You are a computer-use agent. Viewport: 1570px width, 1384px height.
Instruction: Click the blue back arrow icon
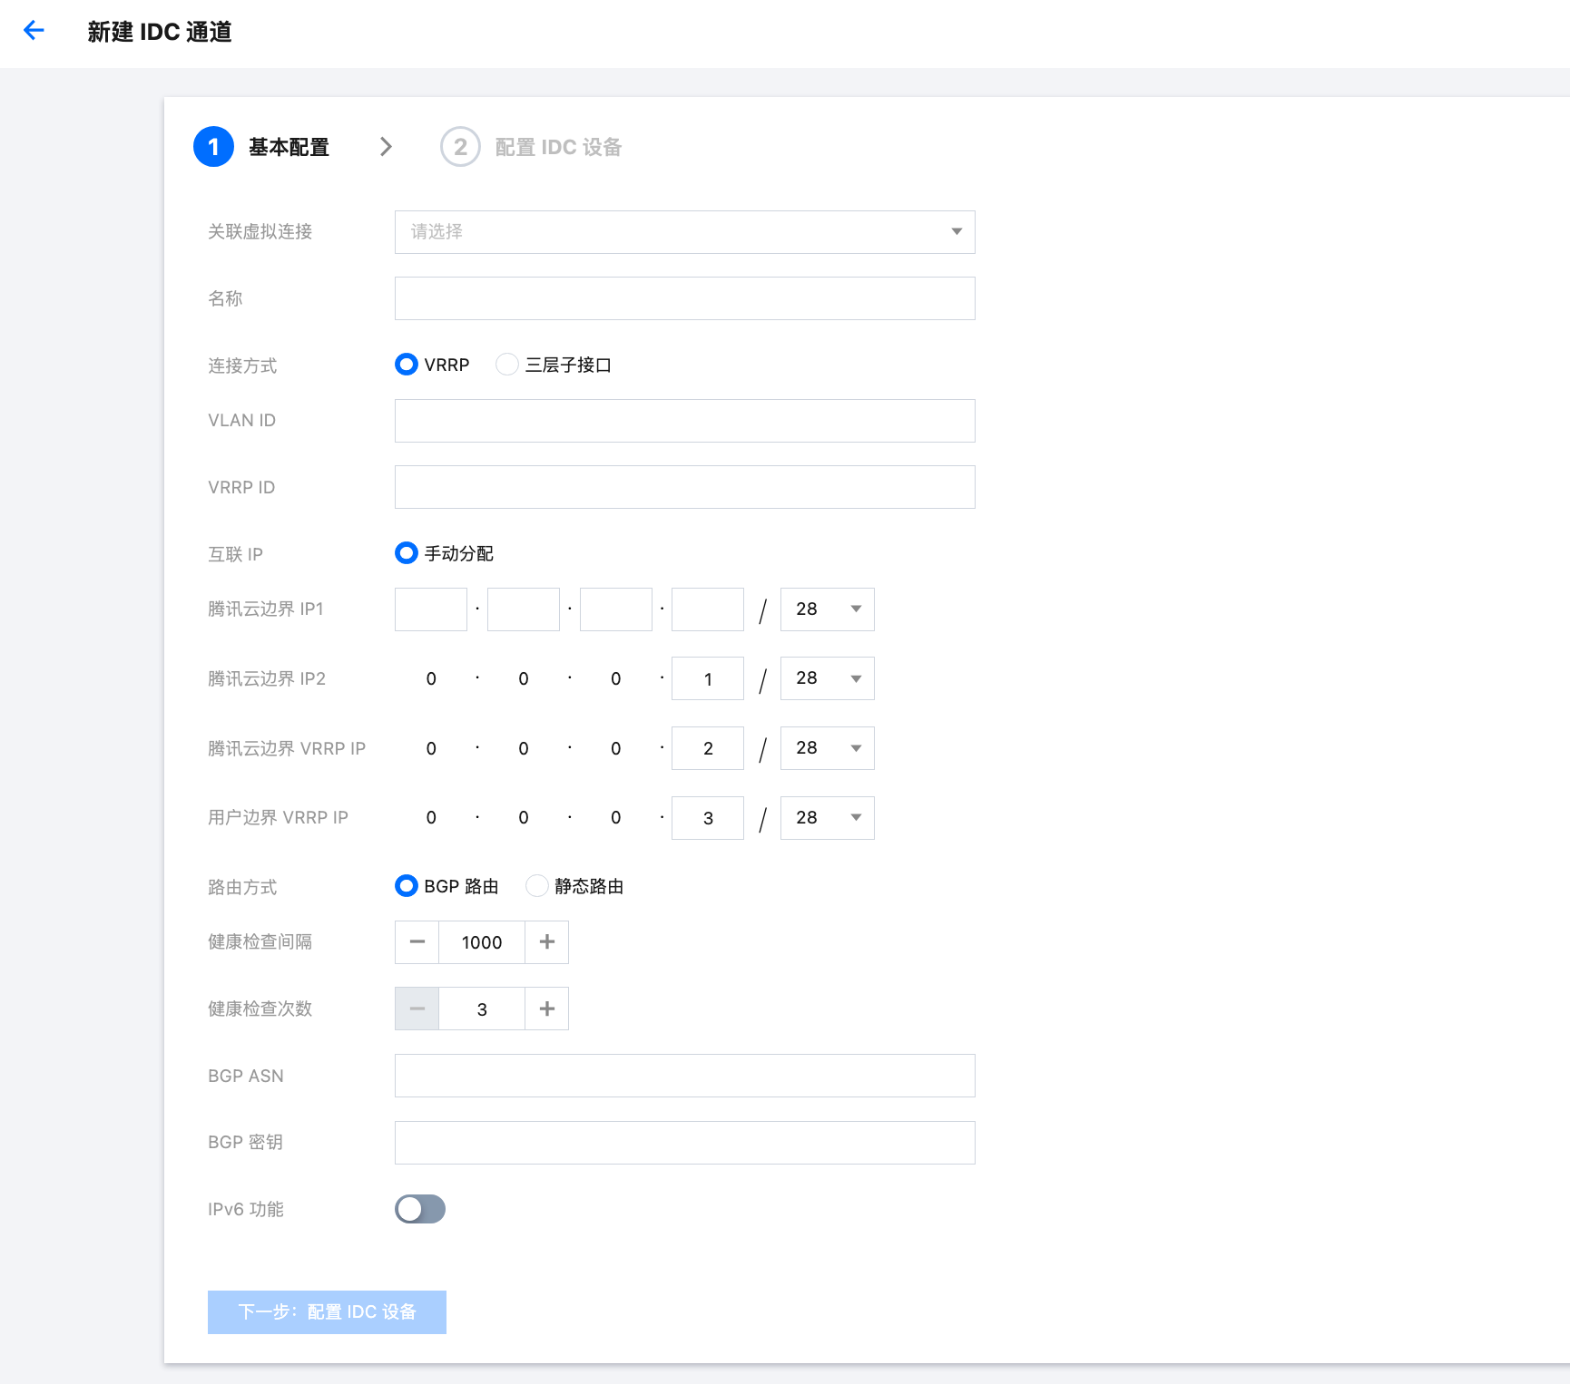point(34,31)
